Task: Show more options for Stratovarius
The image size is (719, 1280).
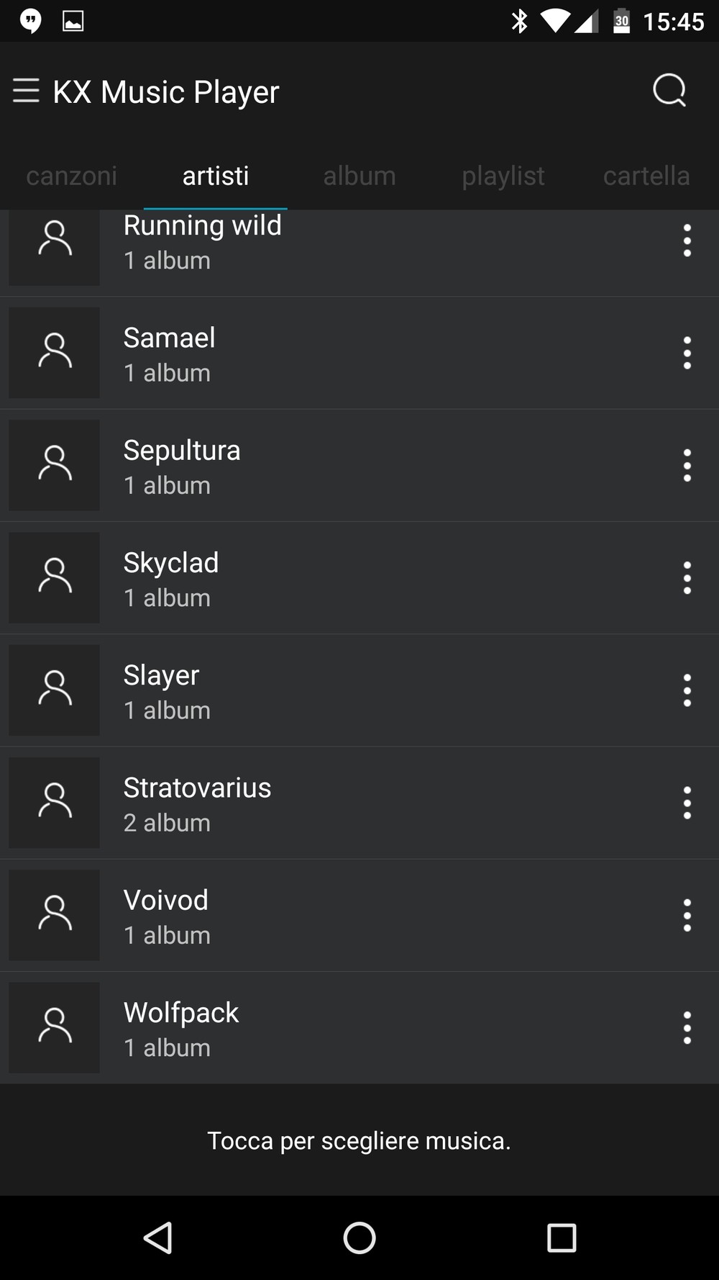Action: coord(687,803)
